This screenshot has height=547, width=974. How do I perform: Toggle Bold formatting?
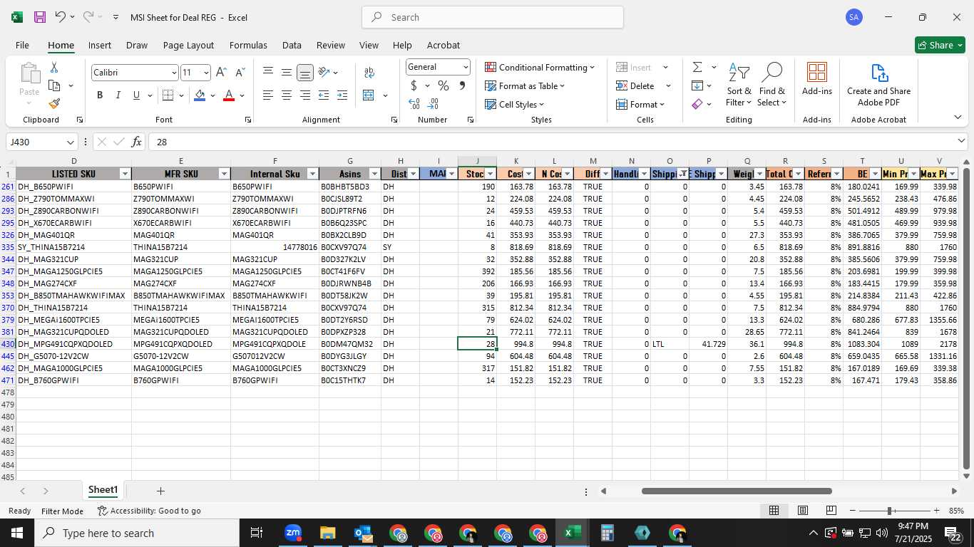click(100, 95)
